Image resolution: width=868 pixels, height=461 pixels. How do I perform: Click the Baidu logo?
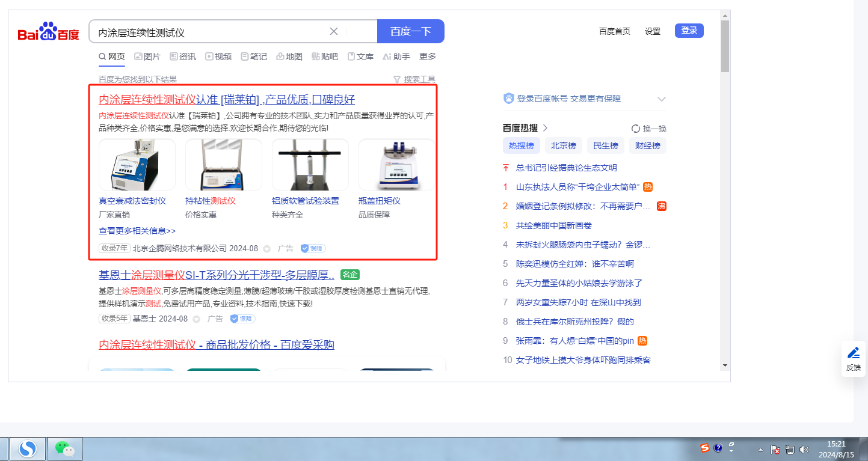48,32
